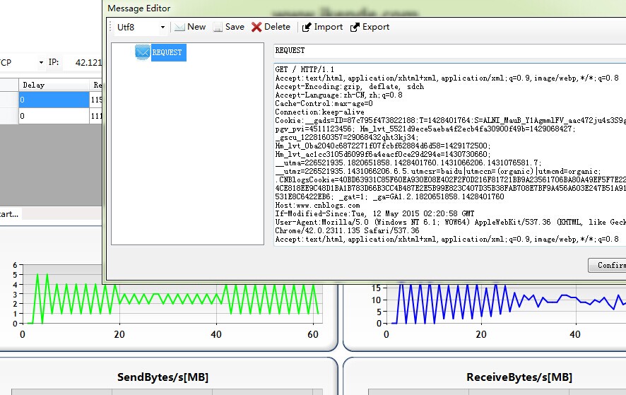
Task: Click the pgv_pvi cookie line
Action: click(x=425, y=129)
